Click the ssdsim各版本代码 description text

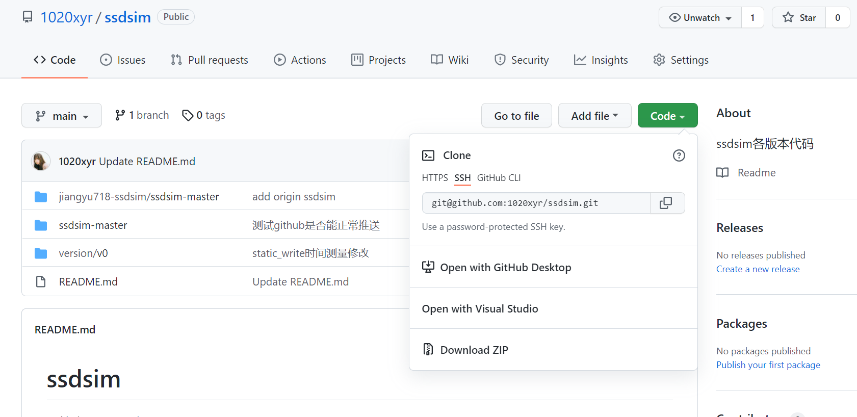(765, 144)
